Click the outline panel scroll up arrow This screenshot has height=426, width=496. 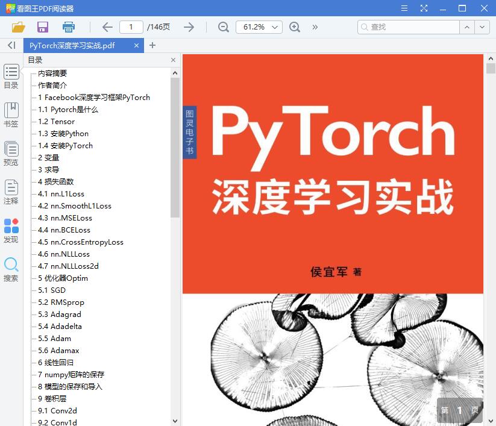pyautogui.click(x=175, y=73)
